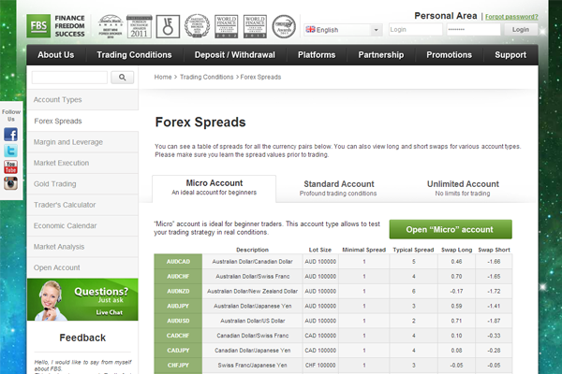Open Account Types in sidebar
Screen dimensions: 562x374
point(82,100)
